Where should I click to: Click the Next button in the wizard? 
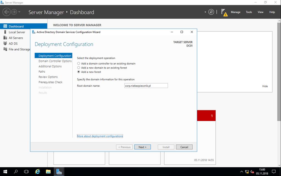(x=142, y=147)
